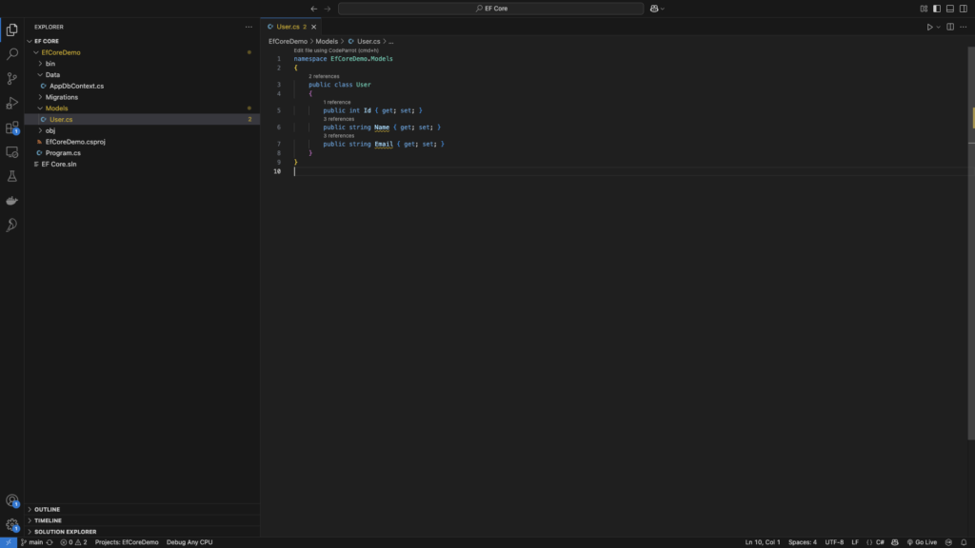Open Explorer Views and More Actions ellipsis
Viewport: 975px width, 548px height.
[x=249, y=27]
